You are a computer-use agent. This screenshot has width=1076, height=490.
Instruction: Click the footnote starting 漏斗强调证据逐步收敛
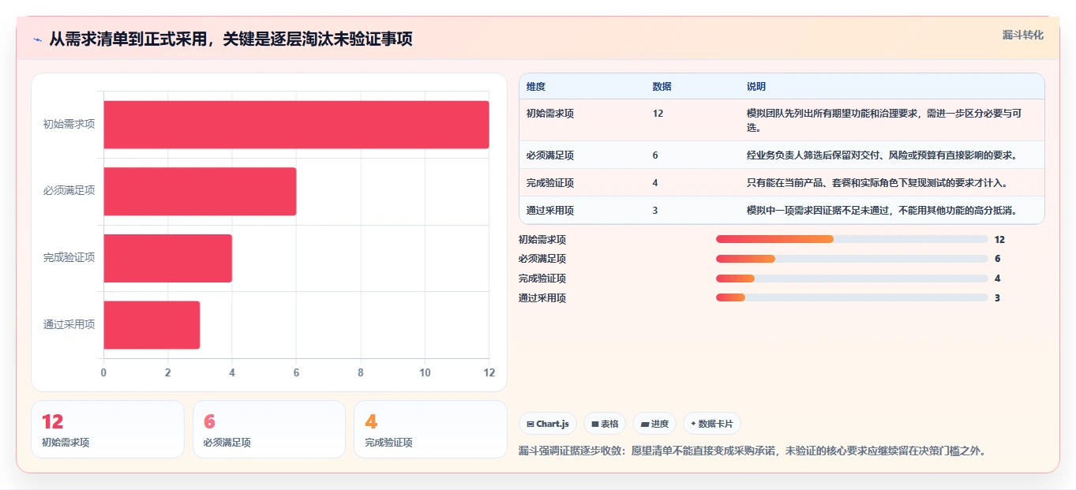[752, 451]
